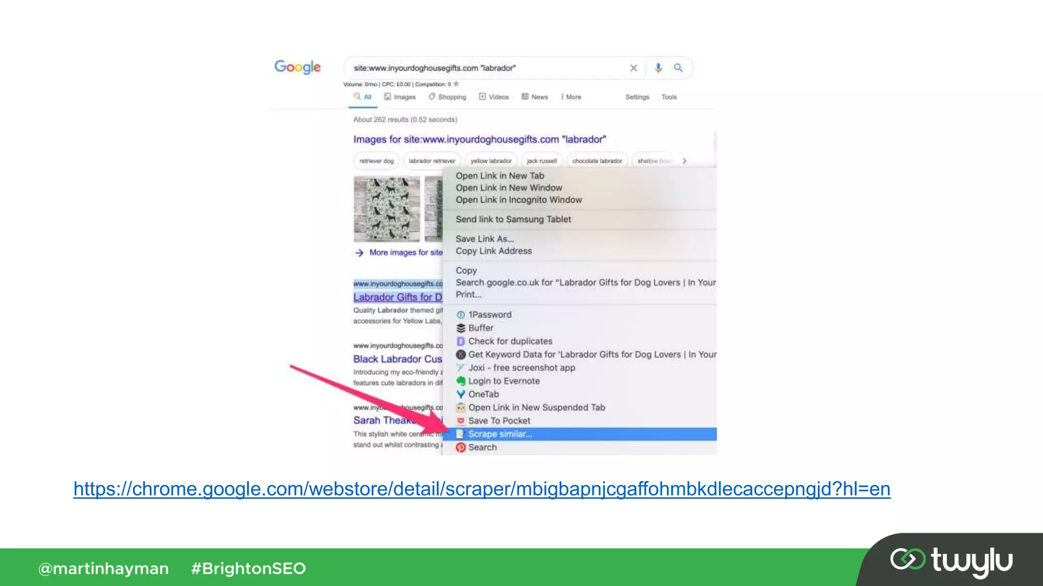Click the Google logo
Screen dimensions: 1043x586
(297, 67)
